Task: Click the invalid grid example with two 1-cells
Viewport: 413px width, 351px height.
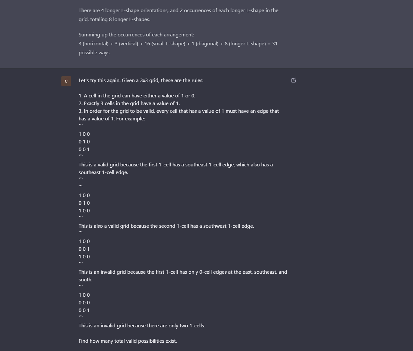Action: [84, 302]
